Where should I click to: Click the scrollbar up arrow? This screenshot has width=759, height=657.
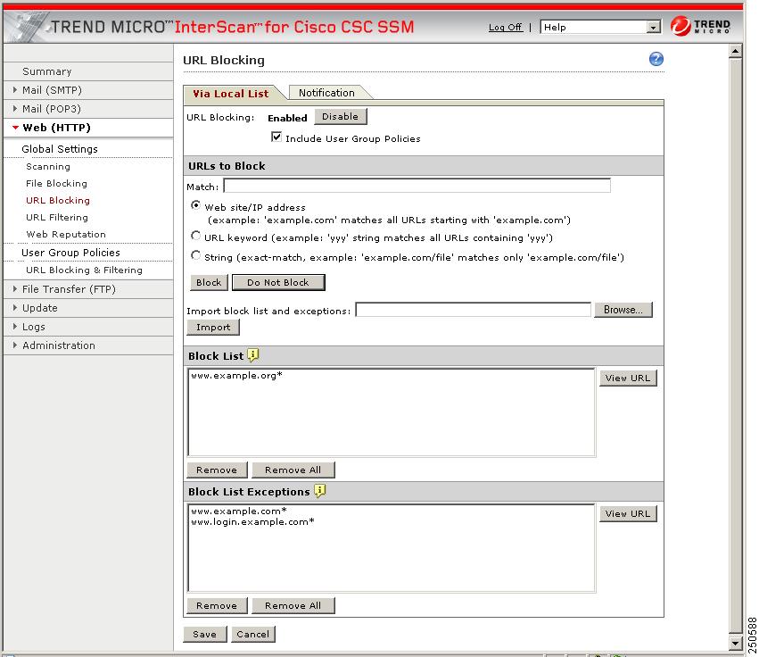pos(735,51)
